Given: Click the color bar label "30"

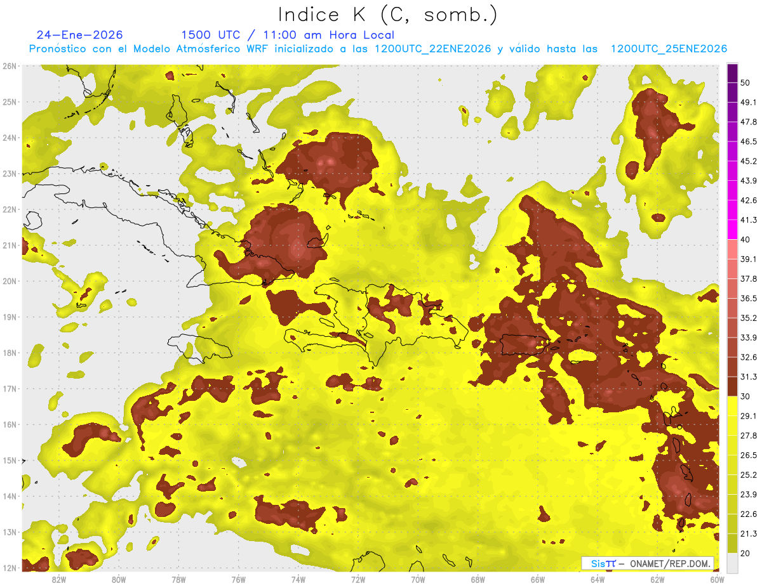Looking at the screenshot, I should click(x=745, y=396).
